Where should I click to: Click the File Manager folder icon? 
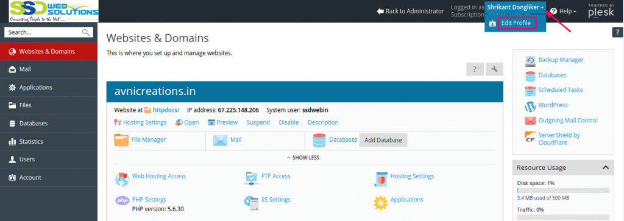[x=121, y=140]
